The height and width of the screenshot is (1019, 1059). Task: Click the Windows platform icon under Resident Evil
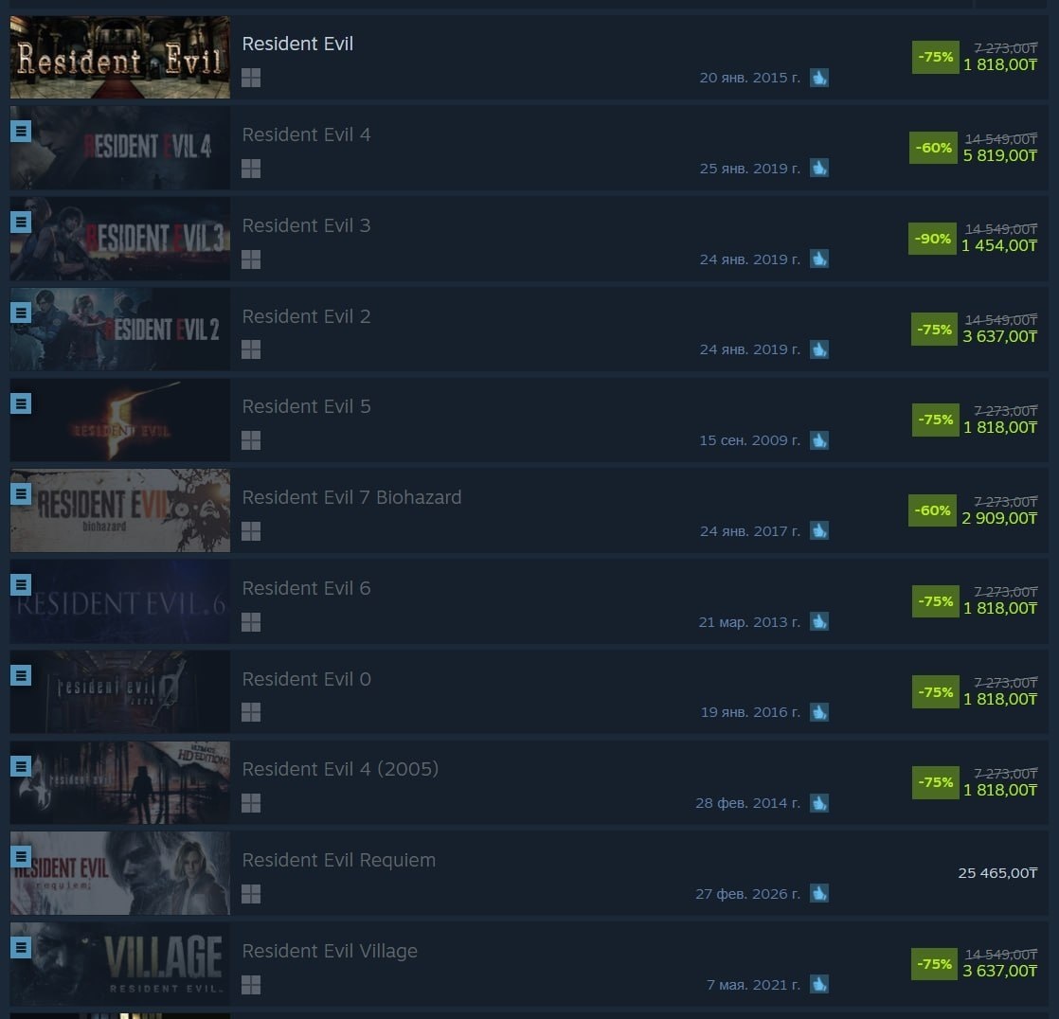pos(251,78)
